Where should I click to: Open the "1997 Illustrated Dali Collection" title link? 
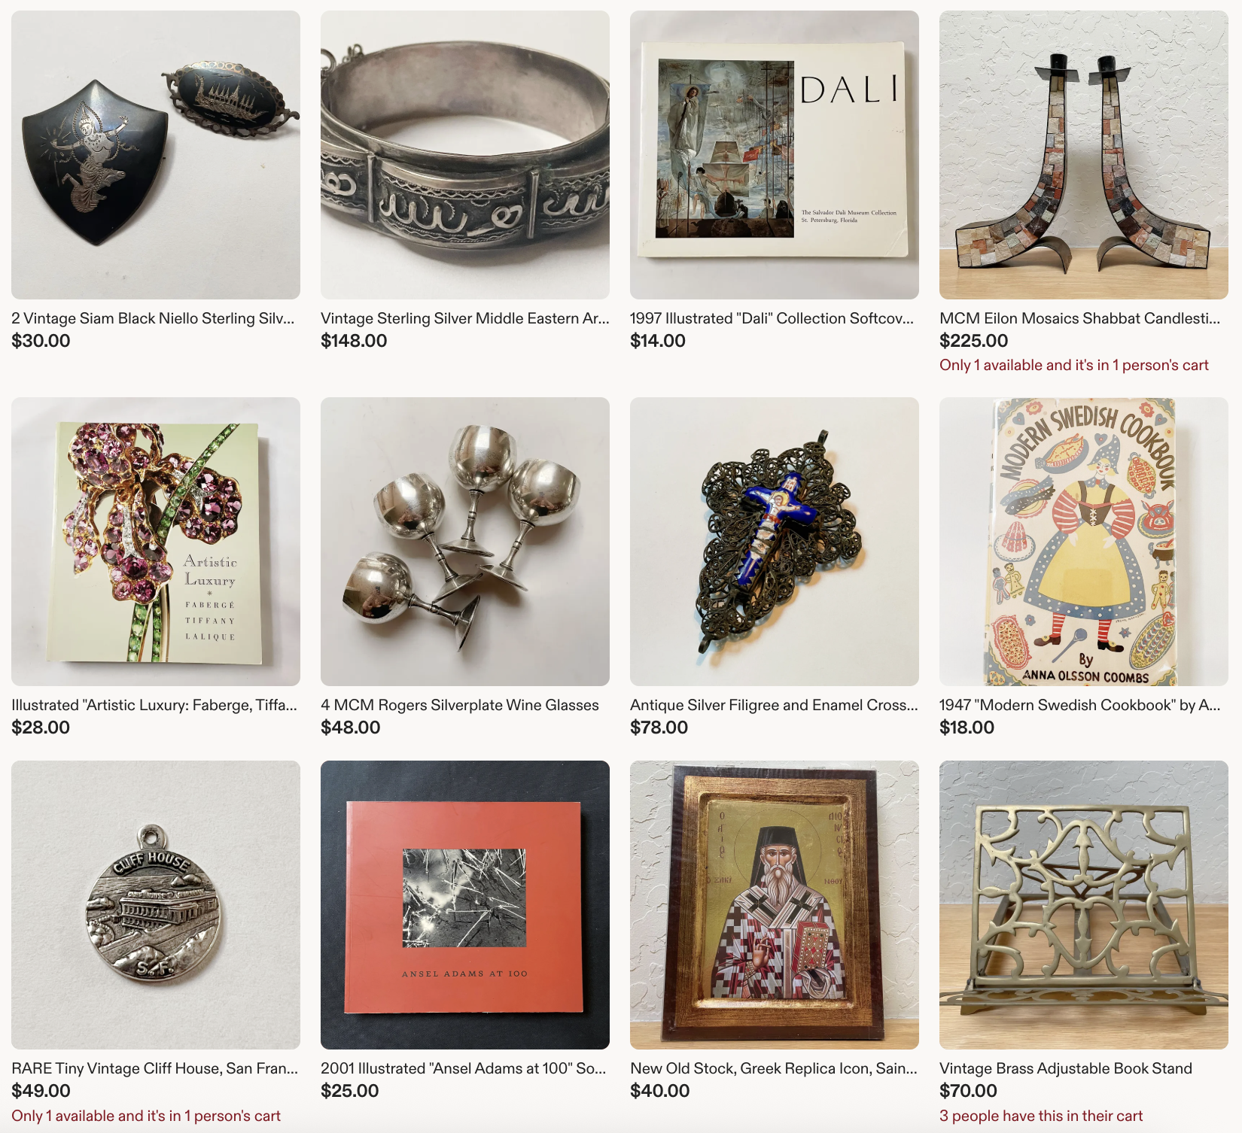coord(772,318)
